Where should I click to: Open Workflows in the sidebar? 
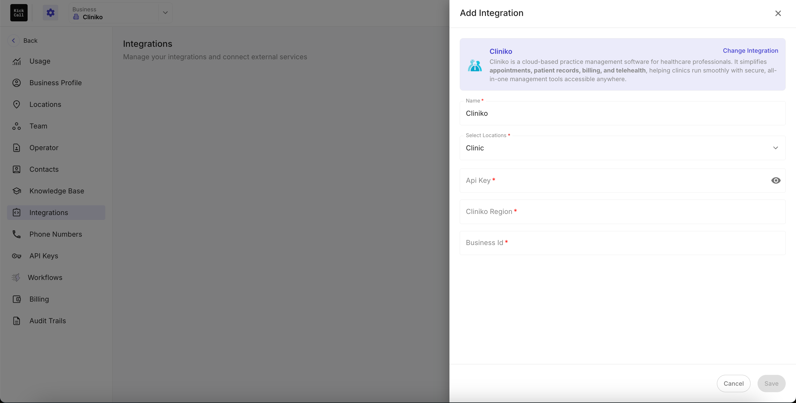click(x=56, y=278)
